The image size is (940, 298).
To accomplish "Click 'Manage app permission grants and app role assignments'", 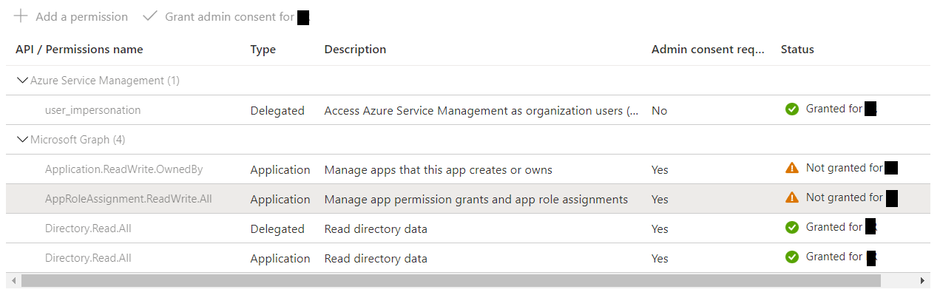I will tap(476, 199).
